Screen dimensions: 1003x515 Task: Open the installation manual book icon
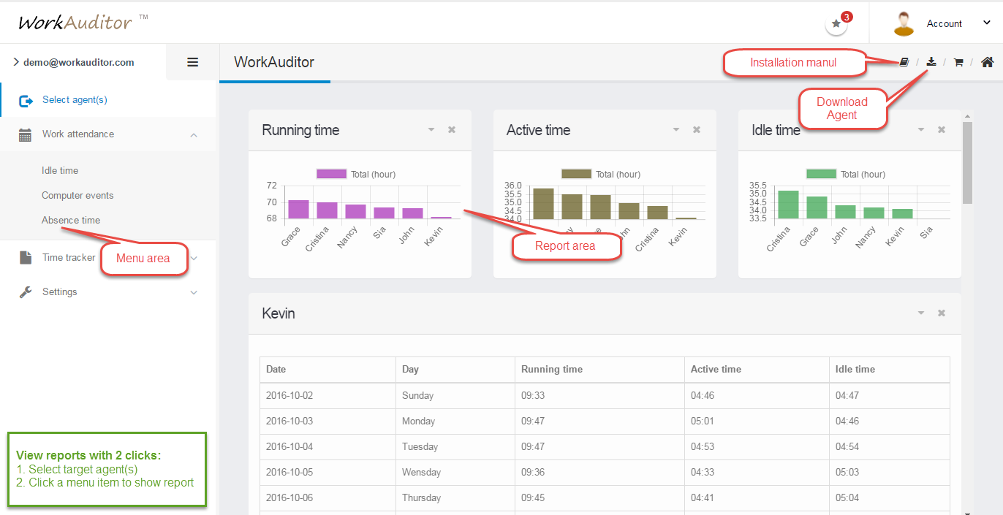[904, 63]
